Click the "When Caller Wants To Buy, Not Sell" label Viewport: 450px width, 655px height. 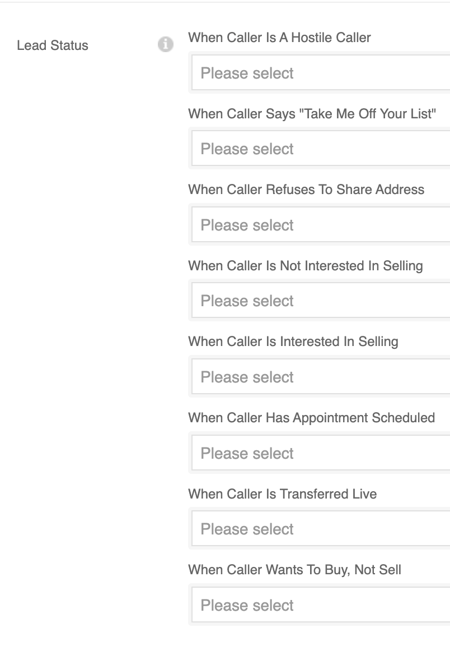tap(294, 570)
